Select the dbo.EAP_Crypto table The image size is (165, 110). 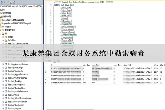(14, 108)
